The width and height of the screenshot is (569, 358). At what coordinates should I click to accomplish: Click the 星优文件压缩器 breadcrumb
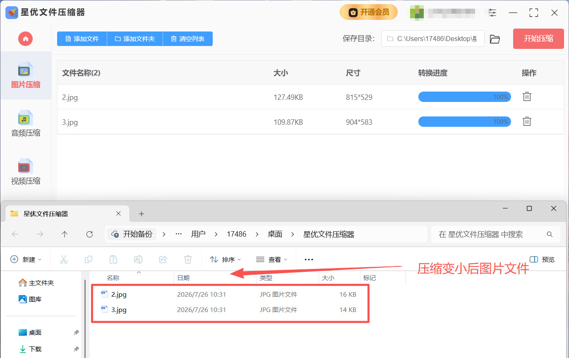point(329,234)
